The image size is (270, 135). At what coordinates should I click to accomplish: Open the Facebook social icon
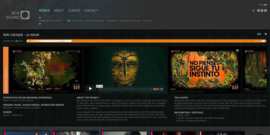[262, 10]
